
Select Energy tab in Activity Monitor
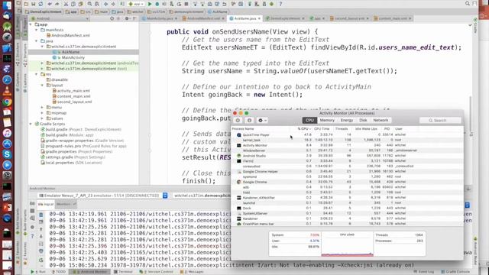click(x=347, y=121)
